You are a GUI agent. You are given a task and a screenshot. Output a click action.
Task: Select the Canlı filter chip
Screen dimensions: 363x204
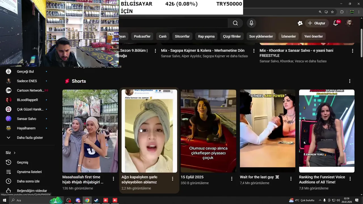[x=162, y=36]
